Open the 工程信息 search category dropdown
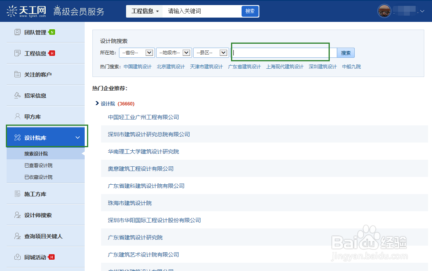This screenshot has height=271, width=432. click(x=145, y=11)
